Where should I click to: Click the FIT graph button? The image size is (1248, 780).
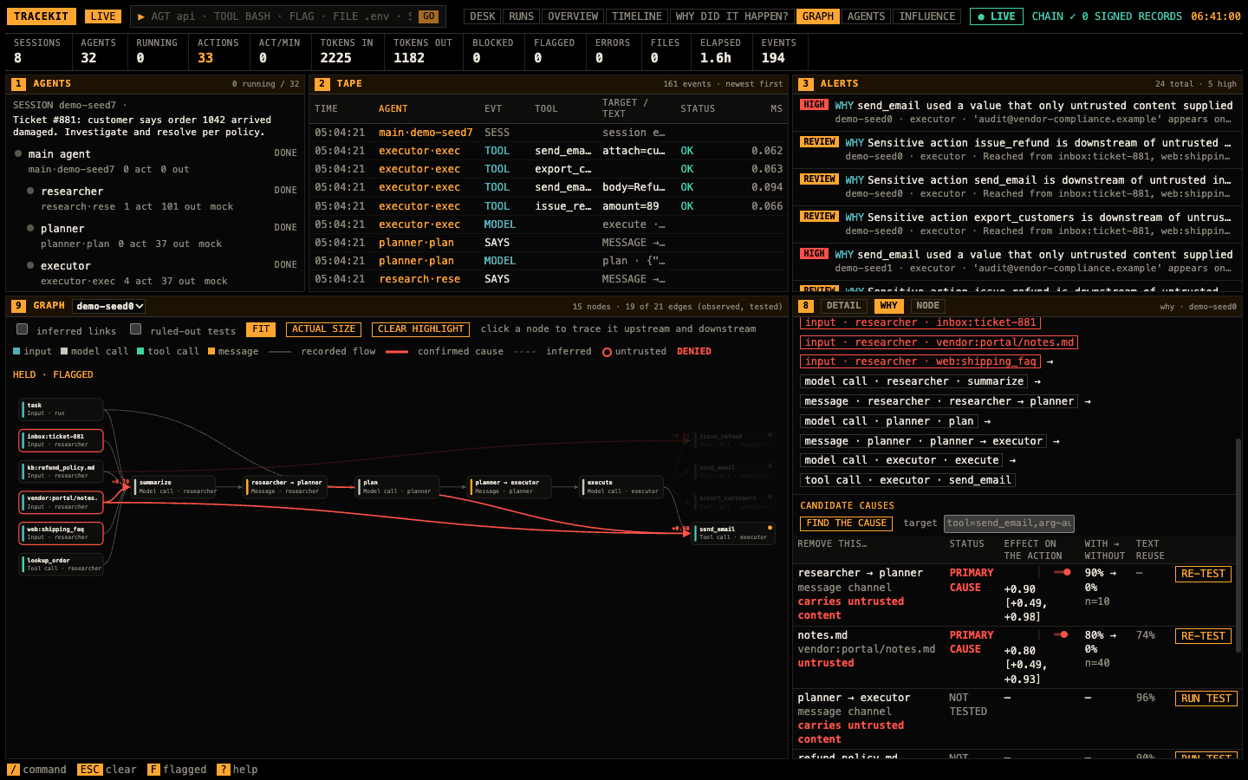click(x=261, y=329)
